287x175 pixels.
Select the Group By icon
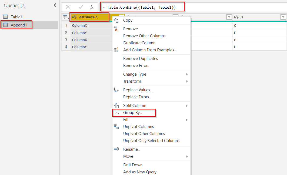116,113
